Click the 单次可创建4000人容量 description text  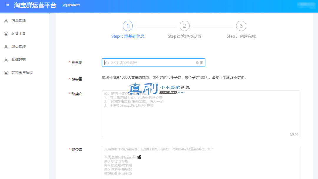point(174,78)
